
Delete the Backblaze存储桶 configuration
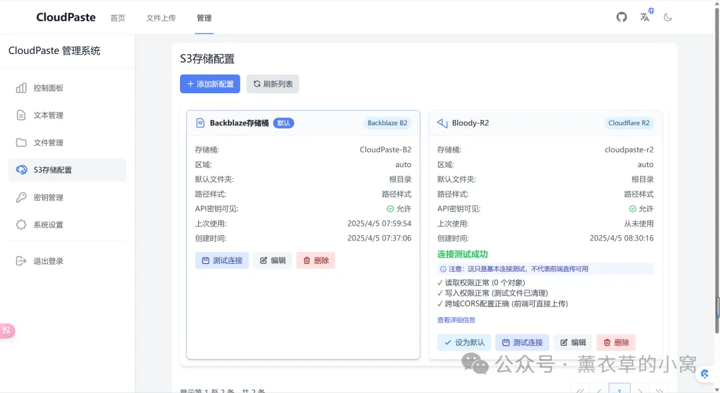tap(316, 260)
